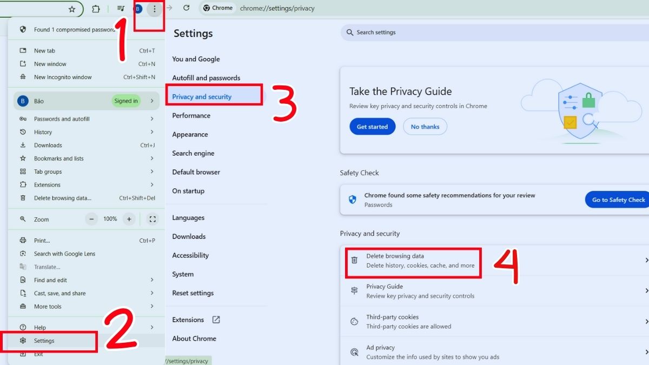Open the three-dot Chrome menu
The height and width of the screenshot is (365, 649).
pos(154,9)
